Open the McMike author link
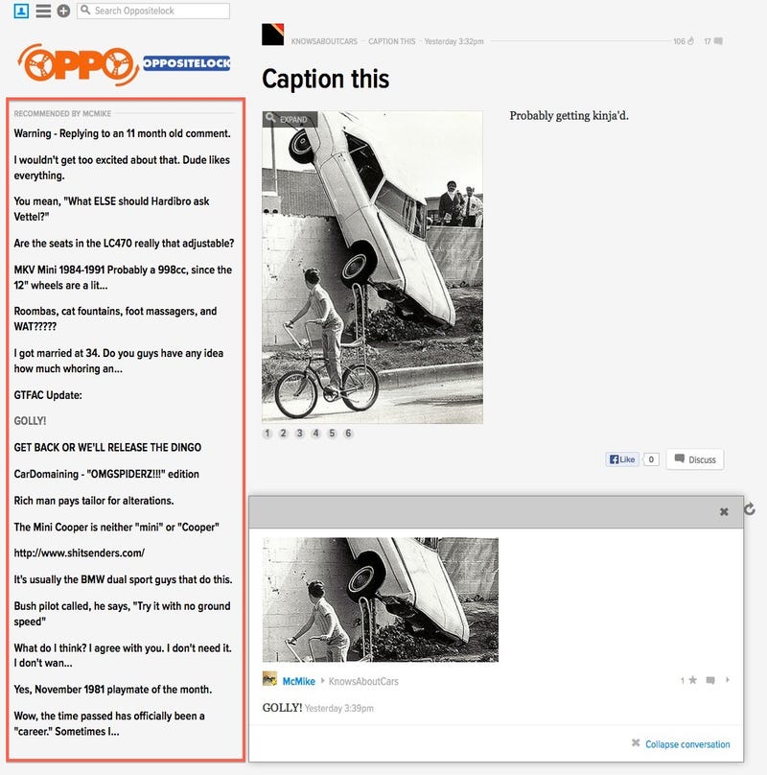 pyautogui.click(x=298, y=681)
